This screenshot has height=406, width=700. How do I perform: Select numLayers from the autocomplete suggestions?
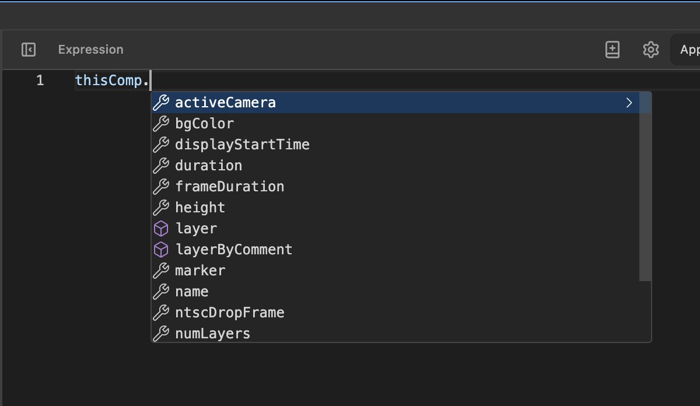212,333
